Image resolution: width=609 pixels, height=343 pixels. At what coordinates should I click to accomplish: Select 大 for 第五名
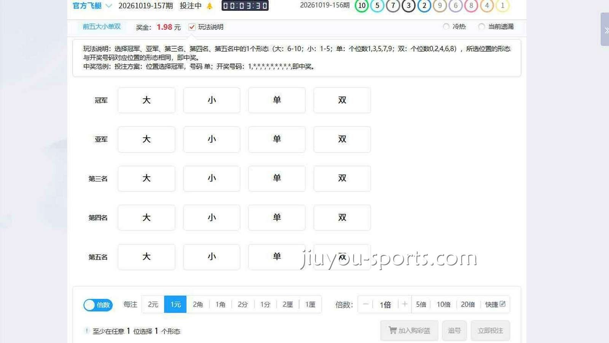(147, 257)
